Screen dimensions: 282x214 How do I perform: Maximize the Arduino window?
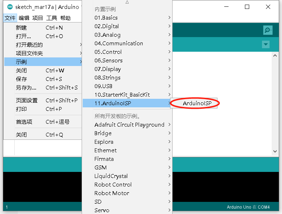tap(247, 7)
